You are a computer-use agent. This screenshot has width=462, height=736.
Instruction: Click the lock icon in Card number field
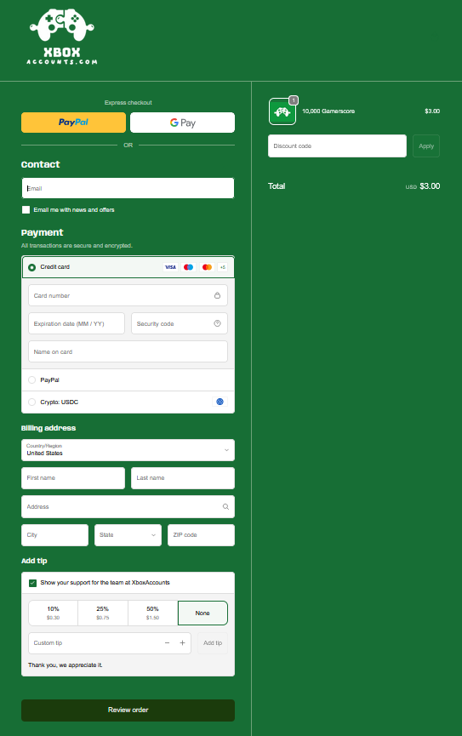pyautogui.click(x=217, y=295)
